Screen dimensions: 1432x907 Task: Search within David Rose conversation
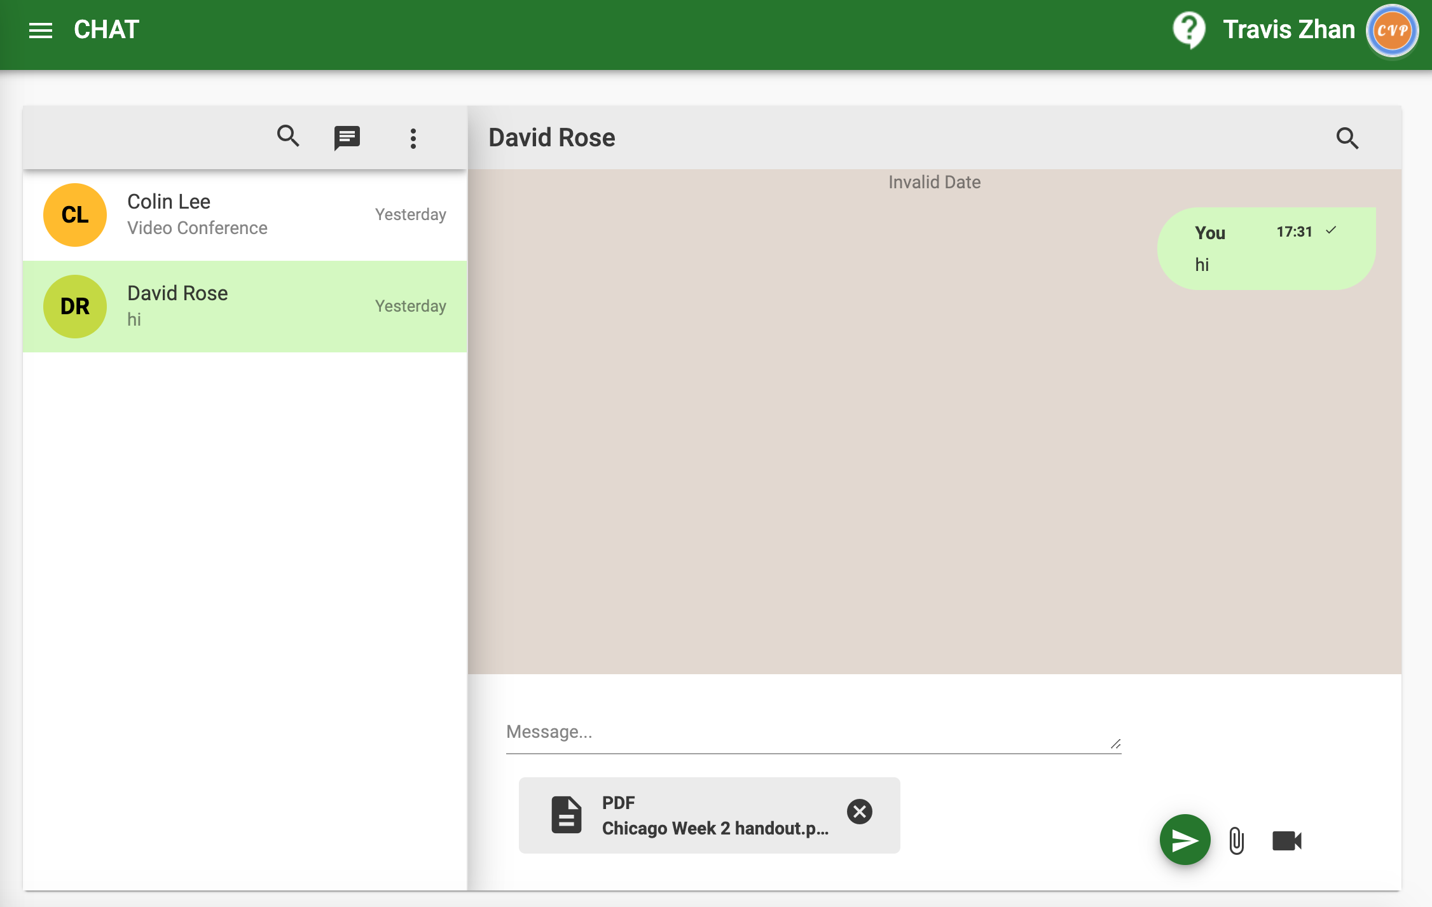(x=1347, y=138)
